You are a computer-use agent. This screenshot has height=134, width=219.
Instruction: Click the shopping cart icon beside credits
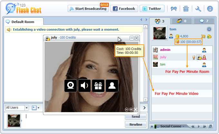tap(203, 36)
